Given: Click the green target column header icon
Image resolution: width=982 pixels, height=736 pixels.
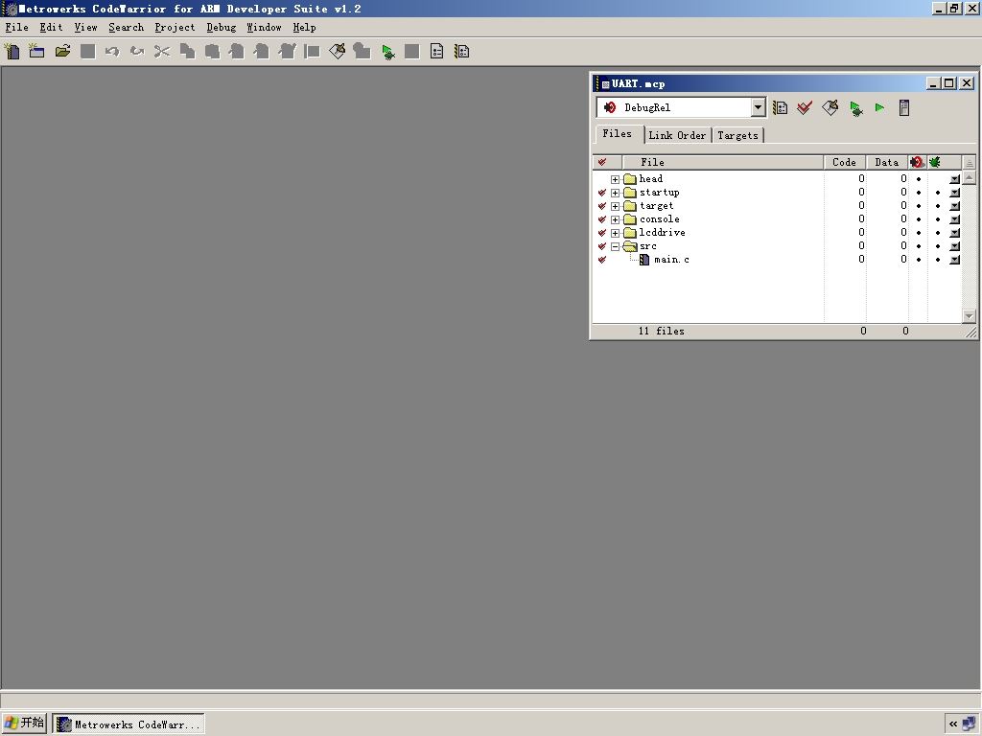Looking at the screenshot, I should (934, 162).
